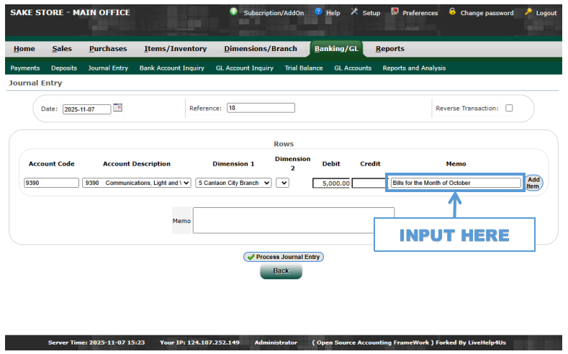The width and height of the screenshot is (568, 354).
Task: Enable the Reverse Transaction checkbox
Action: pyautogui.click(x=509, y=109)
